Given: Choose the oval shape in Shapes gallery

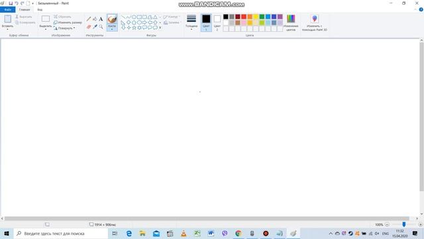Looking at the screenshot, I should tap(134, 17).
